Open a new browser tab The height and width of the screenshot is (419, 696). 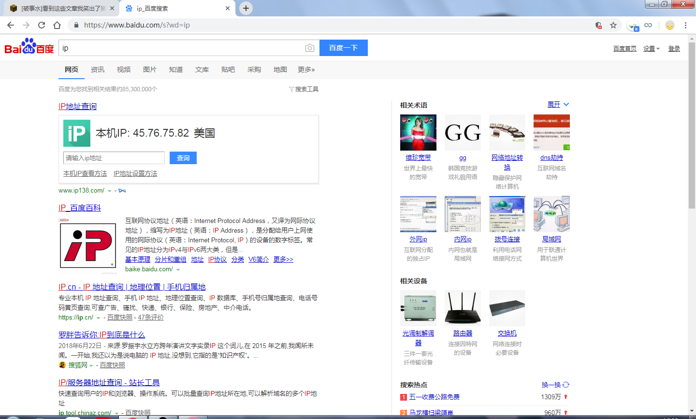click(x=246, y=8)
